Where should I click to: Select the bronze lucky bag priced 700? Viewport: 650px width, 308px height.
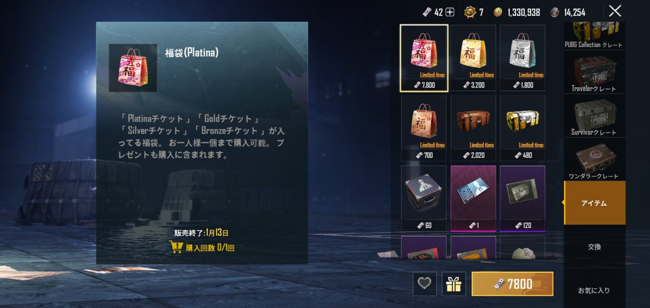click(424, 129)
